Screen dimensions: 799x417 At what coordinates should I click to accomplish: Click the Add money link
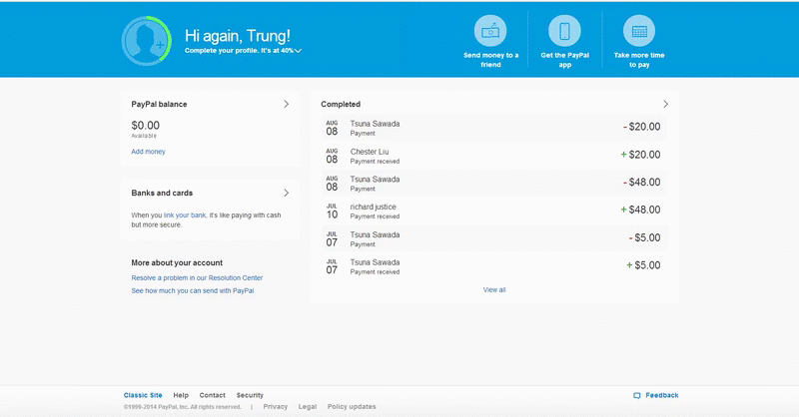148,152
